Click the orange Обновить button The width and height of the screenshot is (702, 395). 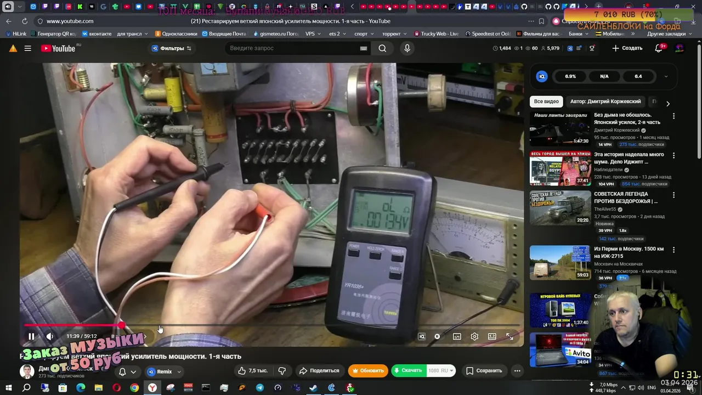tap(368, 371)
